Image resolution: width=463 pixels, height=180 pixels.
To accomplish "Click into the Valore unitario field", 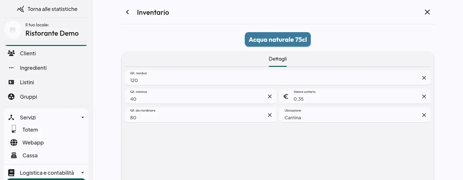I will tap(355, 96).
